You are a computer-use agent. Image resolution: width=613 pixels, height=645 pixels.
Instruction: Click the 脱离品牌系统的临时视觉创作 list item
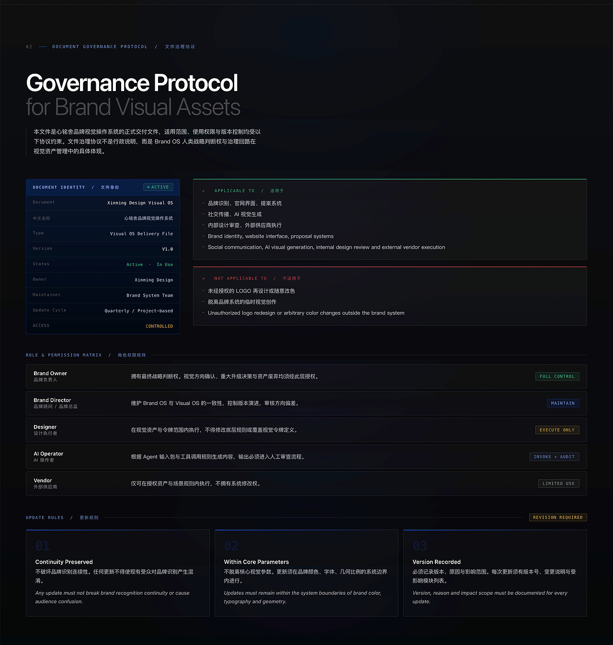pyautogui.click(x=242, y=302)
